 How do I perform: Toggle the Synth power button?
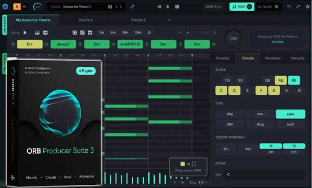[277, 7]
